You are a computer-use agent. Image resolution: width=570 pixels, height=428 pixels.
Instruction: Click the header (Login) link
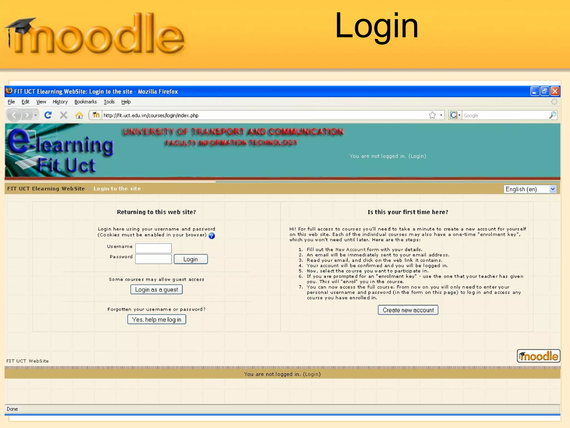click(417, 156)
